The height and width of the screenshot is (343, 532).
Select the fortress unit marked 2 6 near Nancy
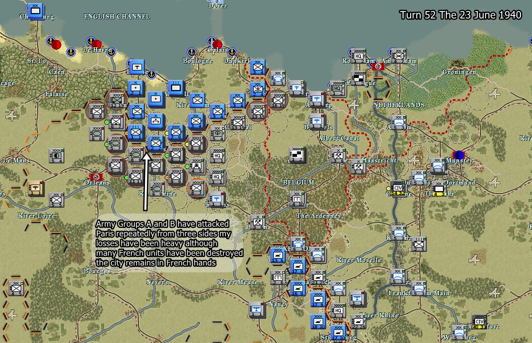click(278, 278)
